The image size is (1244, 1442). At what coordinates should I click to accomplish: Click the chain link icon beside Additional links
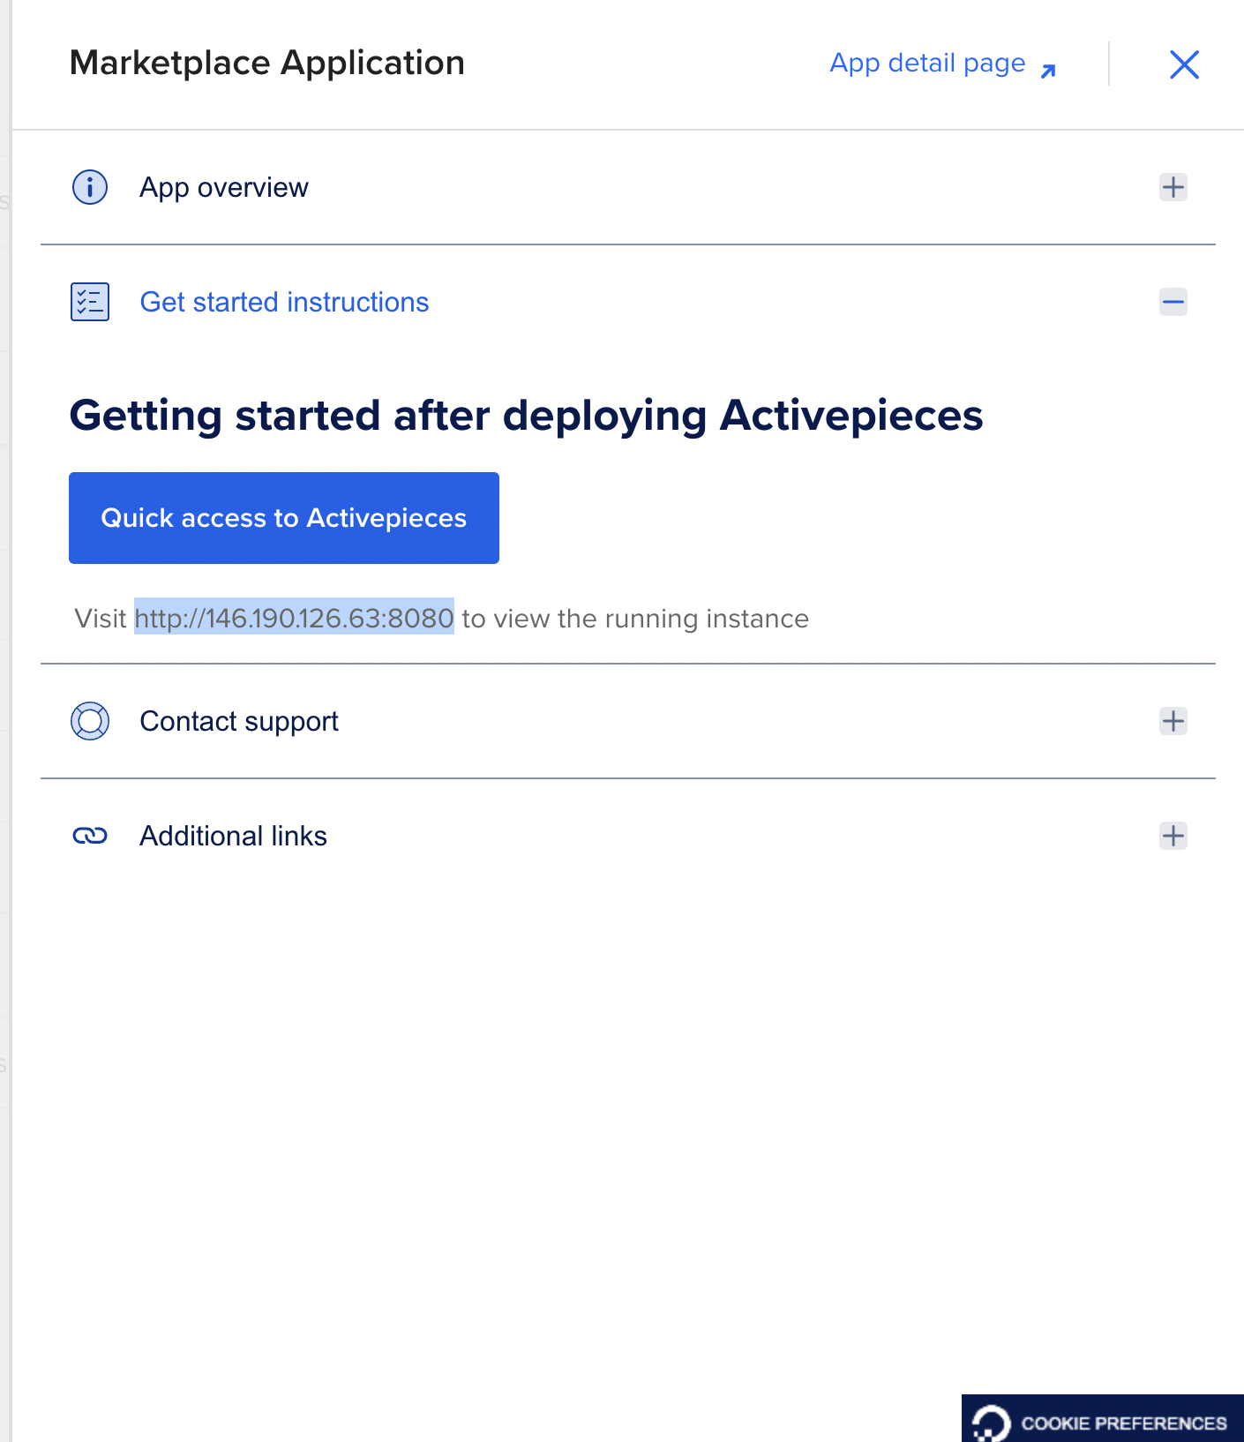90,836
